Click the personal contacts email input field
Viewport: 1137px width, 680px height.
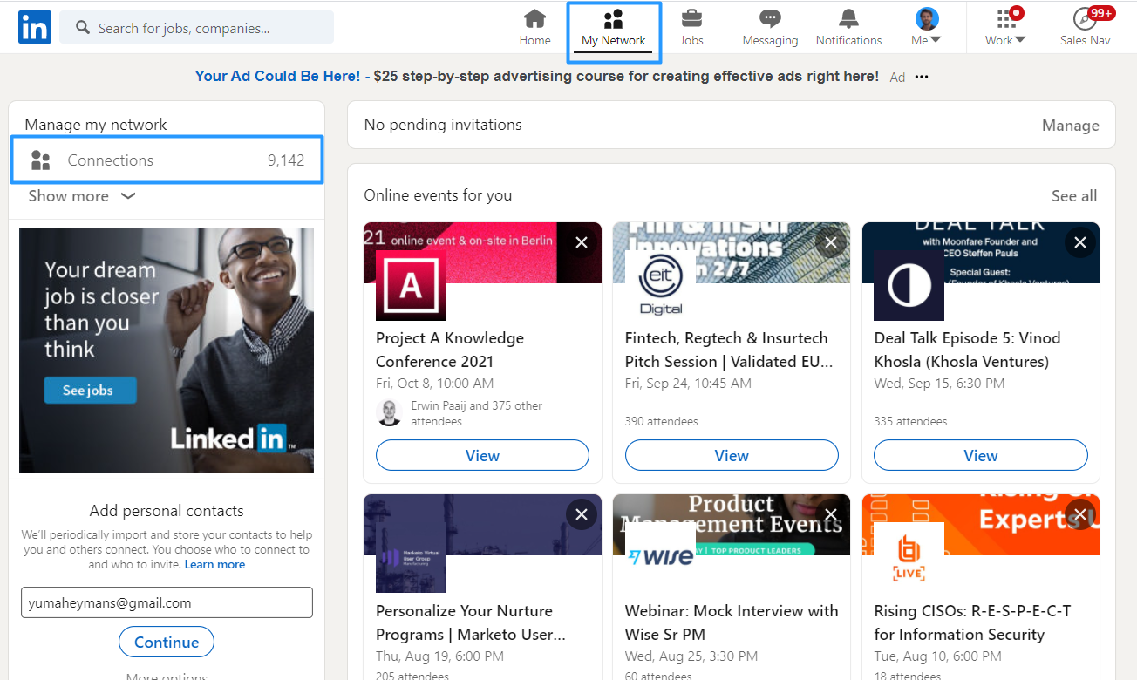coord(167,602)
